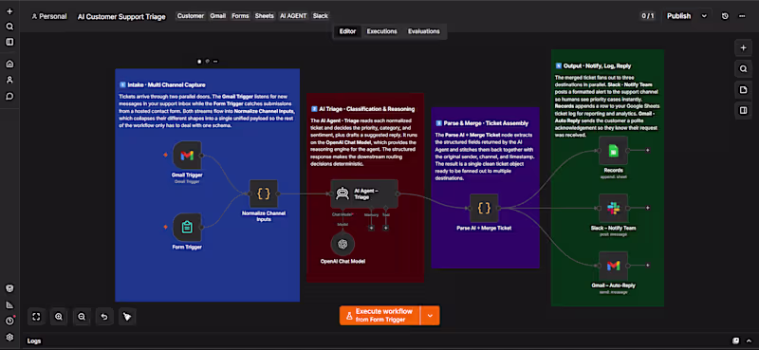This screenshot has width=759, height=350.
Task: Click the Forms tag
Action: coord(240,16)
